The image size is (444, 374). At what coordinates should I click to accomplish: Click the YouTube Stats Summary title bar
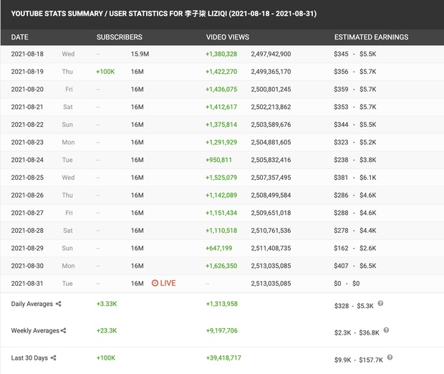222,14
